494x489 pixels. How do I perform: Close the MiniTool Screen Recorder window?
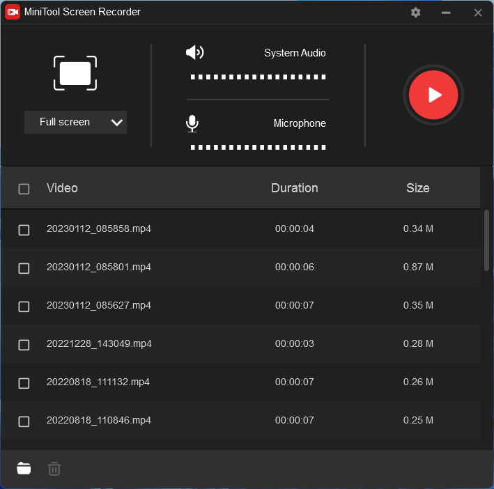point(478,13)
